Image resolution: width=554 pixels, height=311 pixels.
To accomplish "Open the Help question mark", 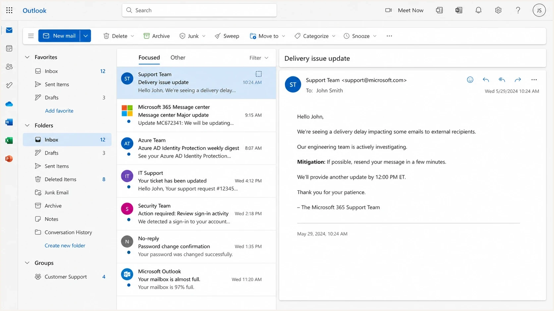I will point(518,10).
